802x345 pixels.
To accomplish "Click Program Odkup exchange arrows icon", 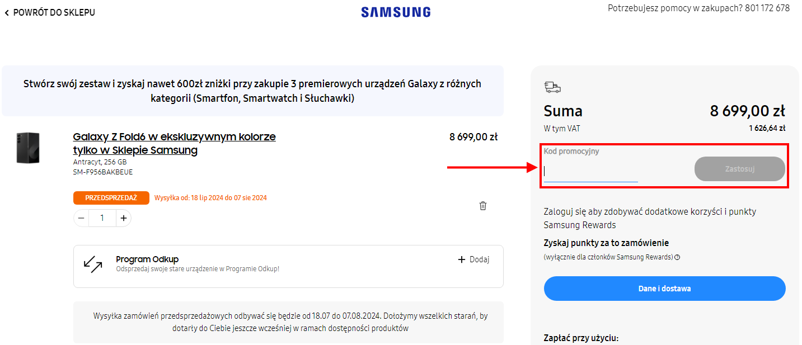I will [x=93, y=264].
